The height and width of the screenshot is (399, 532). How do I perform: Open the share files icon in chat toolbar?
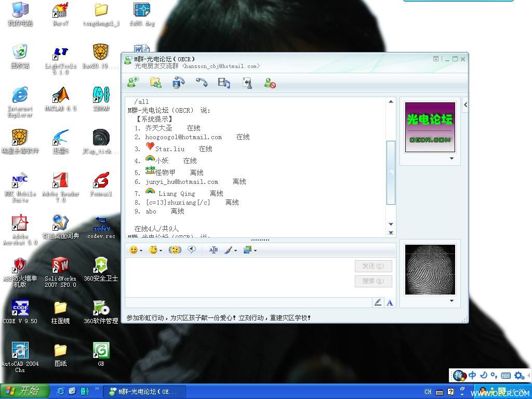coord(156,83)
